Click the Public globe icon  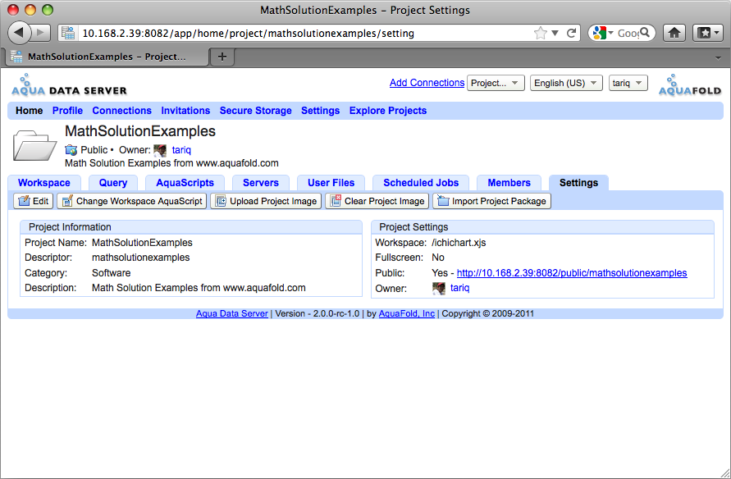point(71,150)
